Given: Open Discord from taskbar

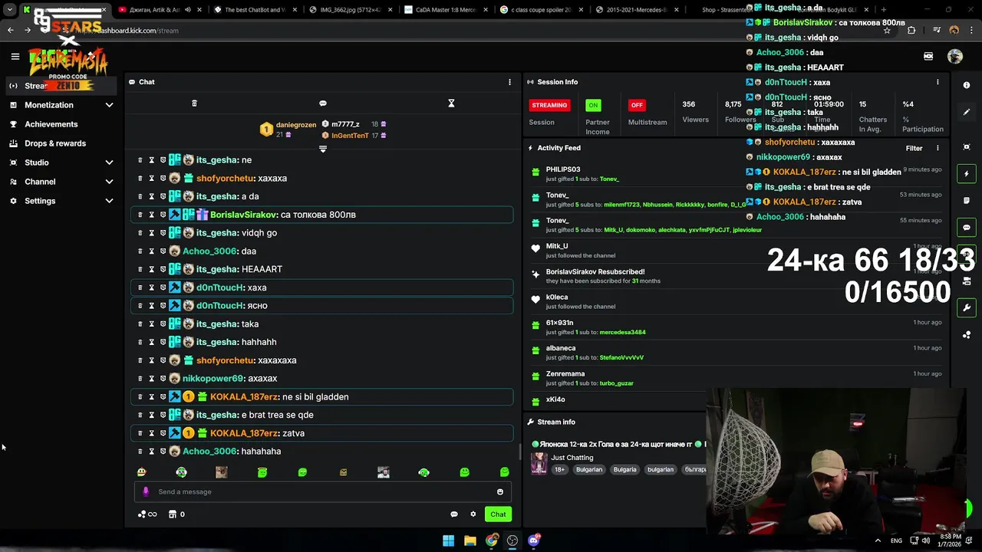Looking at the screenshot, I should point(534,540).
